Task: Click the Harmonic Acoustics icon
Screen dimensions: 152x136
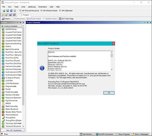Action: point(3,66)
